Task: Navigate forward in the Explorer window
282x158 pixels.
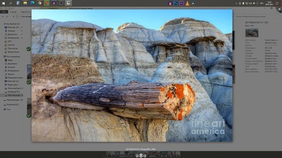Action: 7,16
